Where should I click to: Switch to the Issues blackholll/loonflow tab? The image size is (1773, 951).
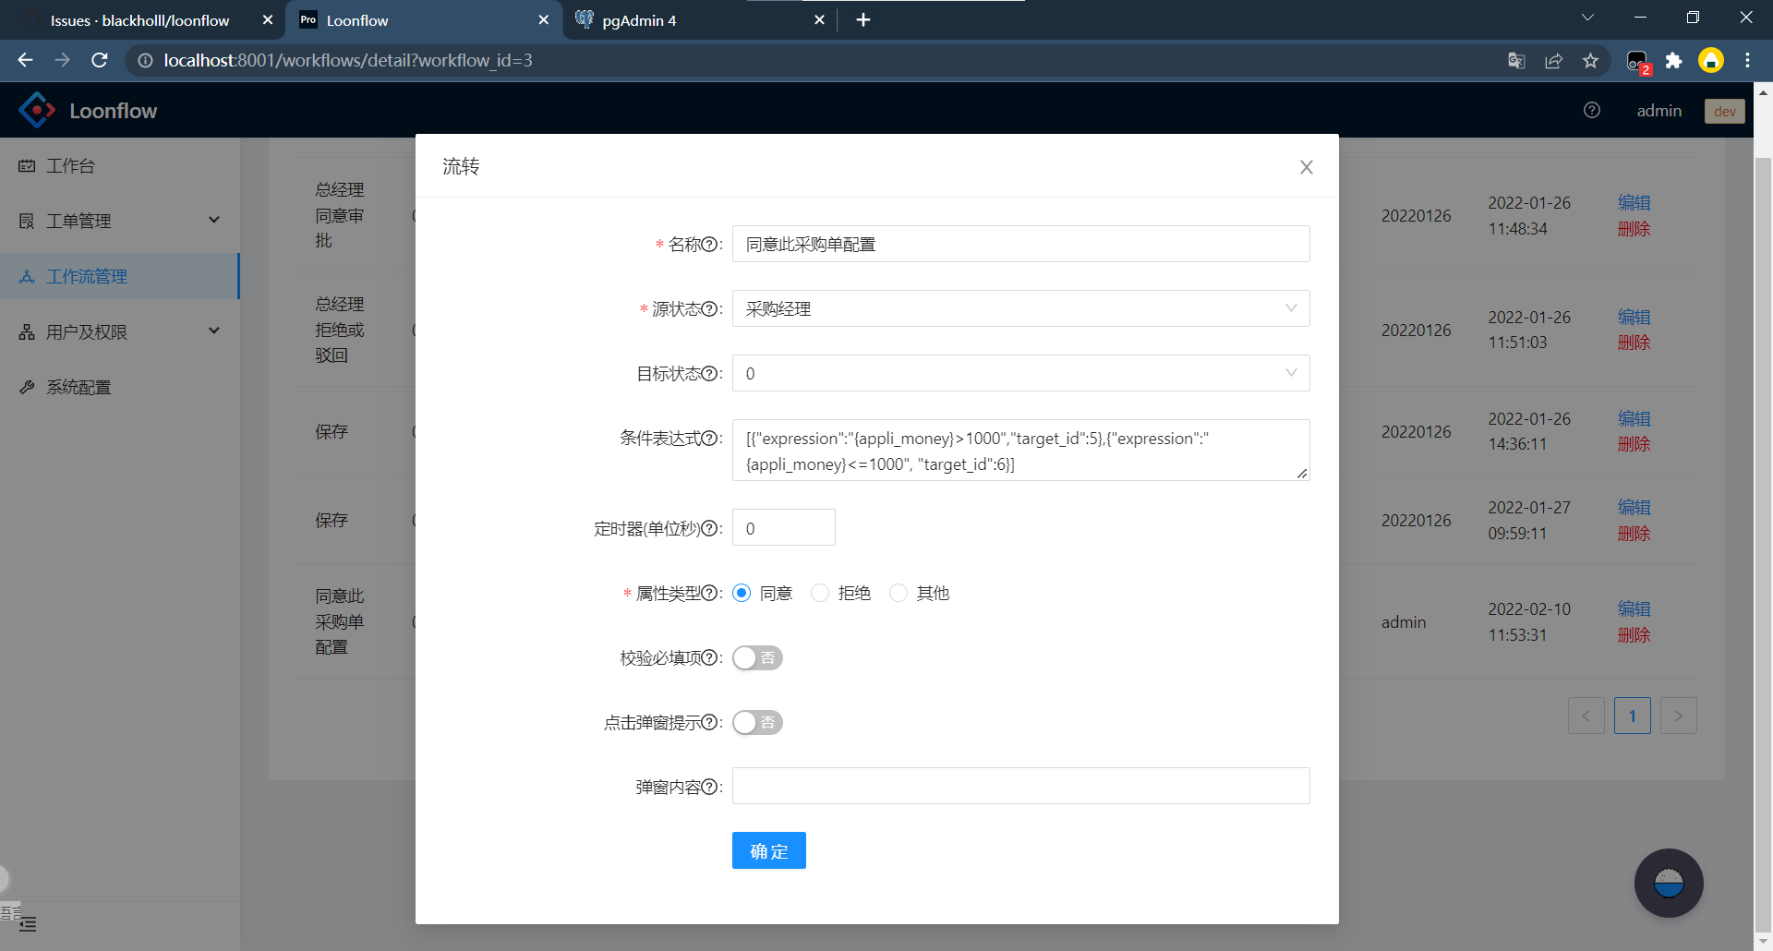[139, 20]
